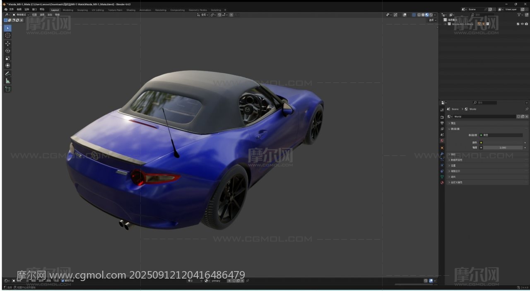Viewport: 530px width, 291px height.
Task: Switch to rendered viewport shading
Action: tap(431, 15)
